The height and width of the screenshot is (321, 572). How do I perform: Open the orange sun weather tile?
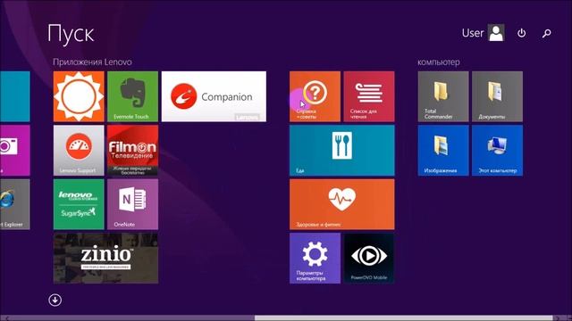point(79,96)
